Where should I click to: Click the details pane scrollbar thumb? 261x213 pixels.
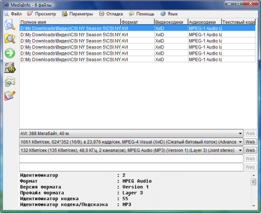pyautogui.click(x=253, y=182)
